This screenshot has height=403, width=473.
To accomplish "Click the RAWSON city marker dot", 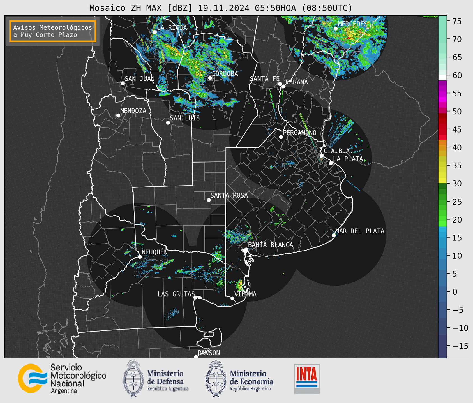I will coord(196,357).
